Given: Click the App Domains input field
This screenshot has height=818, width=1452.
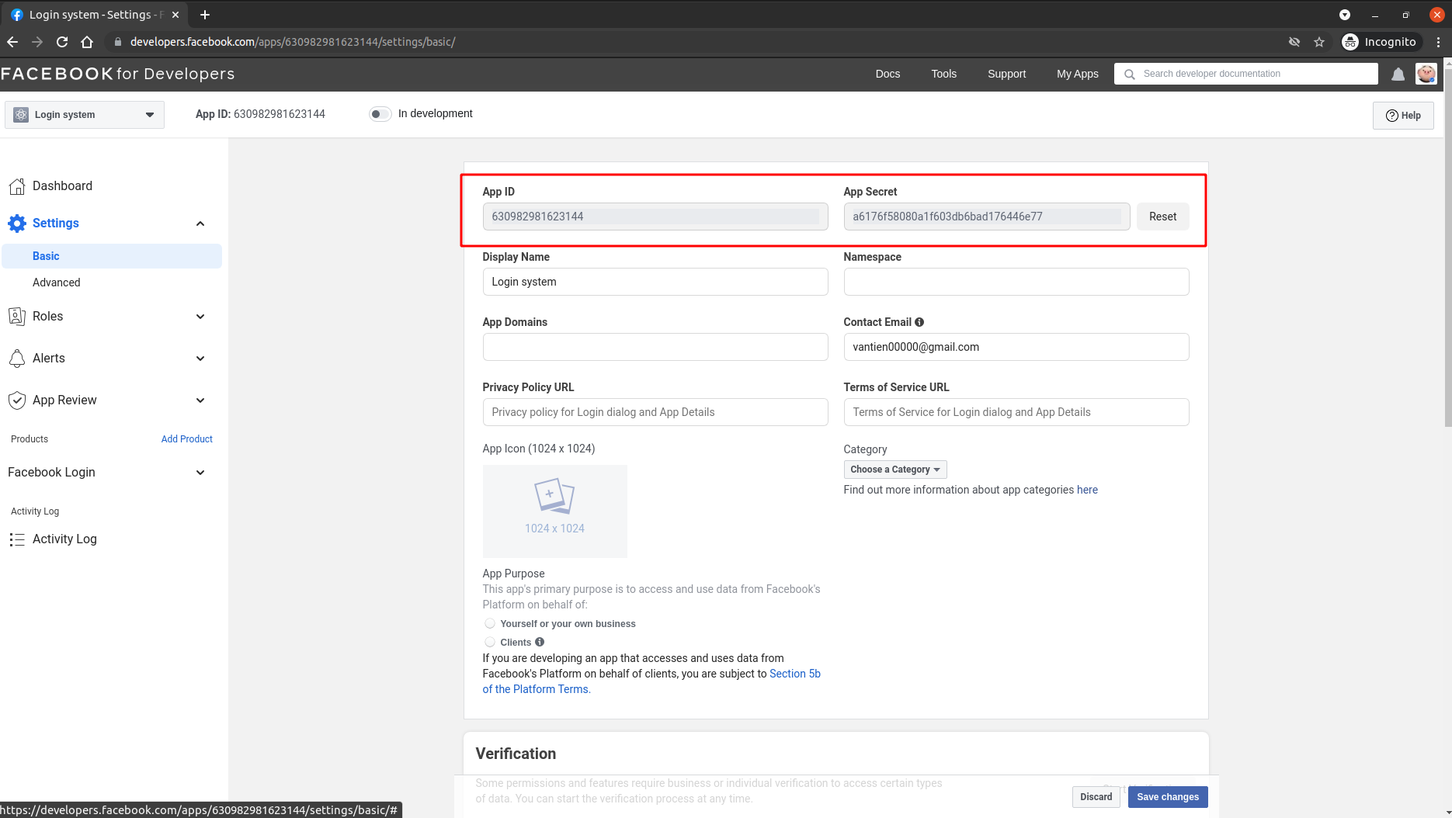Looking at the screenshot, I should [655, 347].
